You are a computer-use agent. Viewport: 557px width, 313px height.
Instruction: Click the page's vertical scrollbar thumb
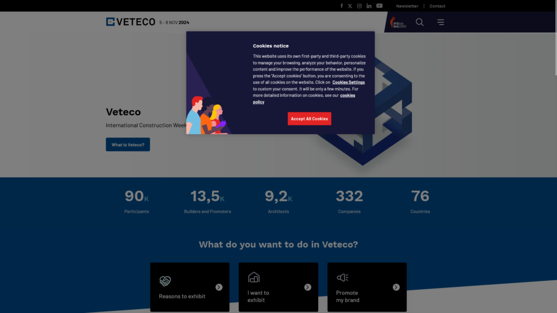[556, 37]
